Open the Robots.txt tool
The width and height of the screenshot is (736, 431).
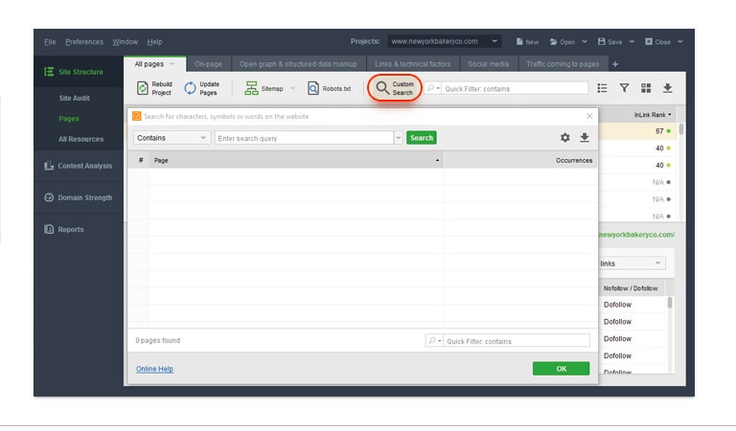coord(329,88)
